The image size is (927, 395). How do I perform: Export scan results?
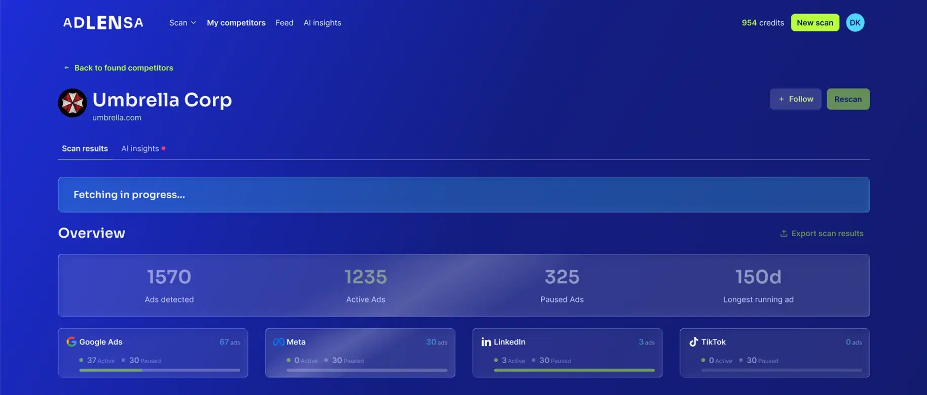822,233
